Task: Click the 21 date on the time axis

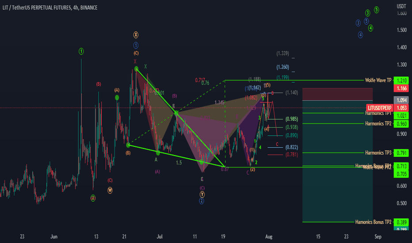Action: (x=124, y=237)
